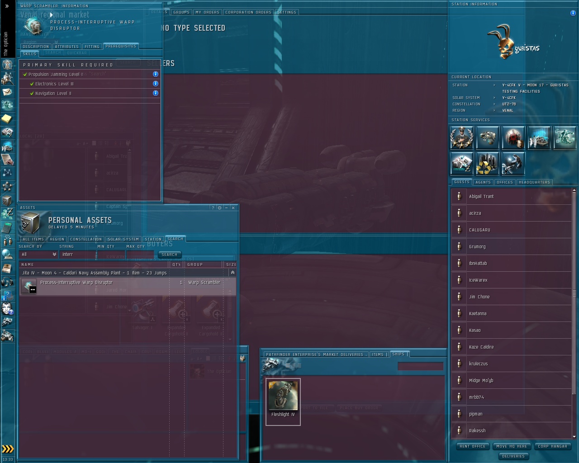Open the Corp Hangar button
Image resolution: width=579 pixels, height=463 pixels.
pos(552,446)
